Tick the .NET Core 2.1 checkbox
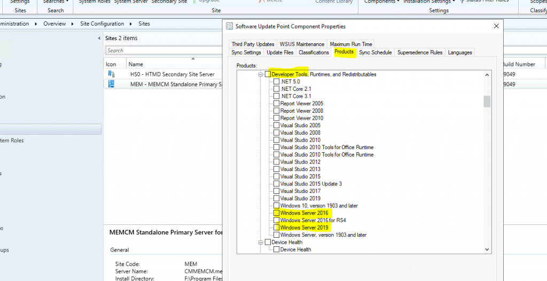 (276, 89)
